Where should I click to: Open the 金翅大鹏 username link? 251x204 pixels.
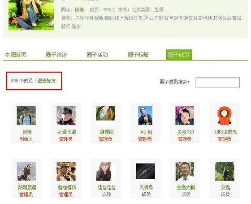186,187
